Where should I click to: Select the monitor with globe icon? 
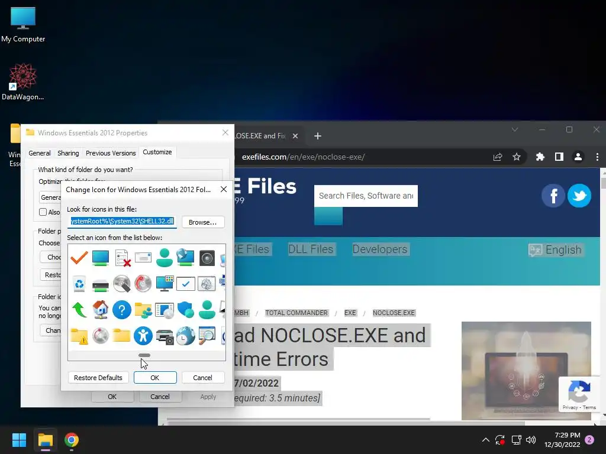(185, 258)
